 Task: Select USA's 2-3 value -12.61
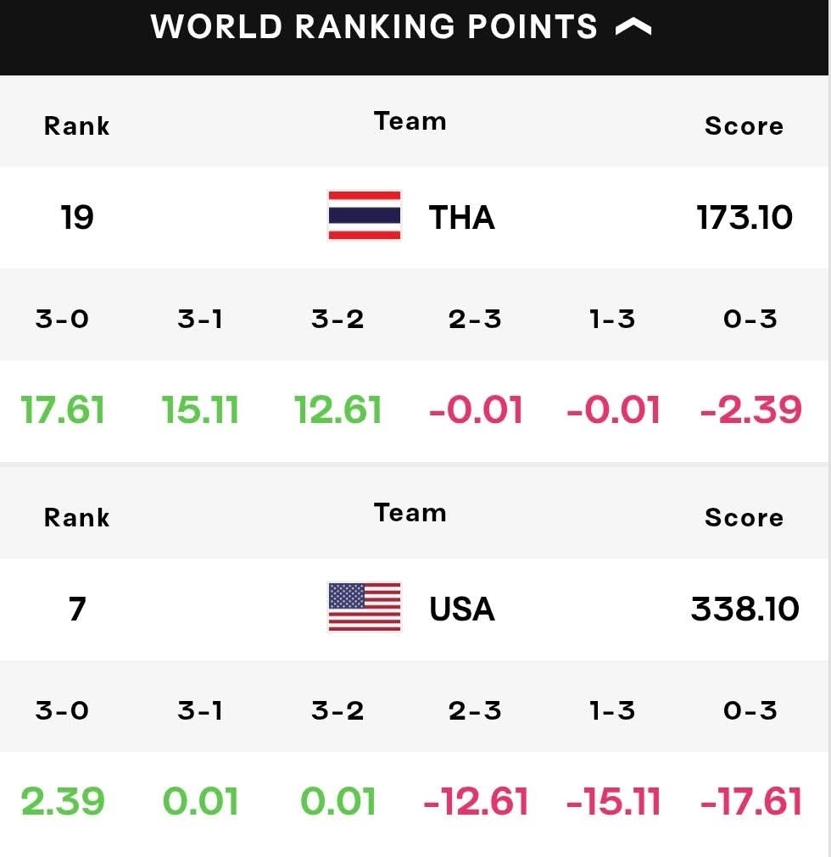pos(476,801)
